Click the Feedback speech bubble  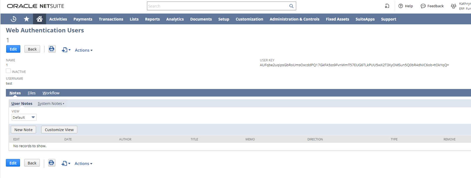pyautogui.click(x=423, y=6)
